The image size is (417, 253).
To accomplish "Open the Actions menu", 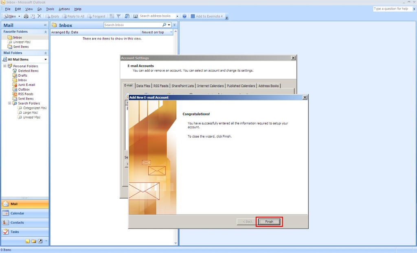I will click(64, 9).
